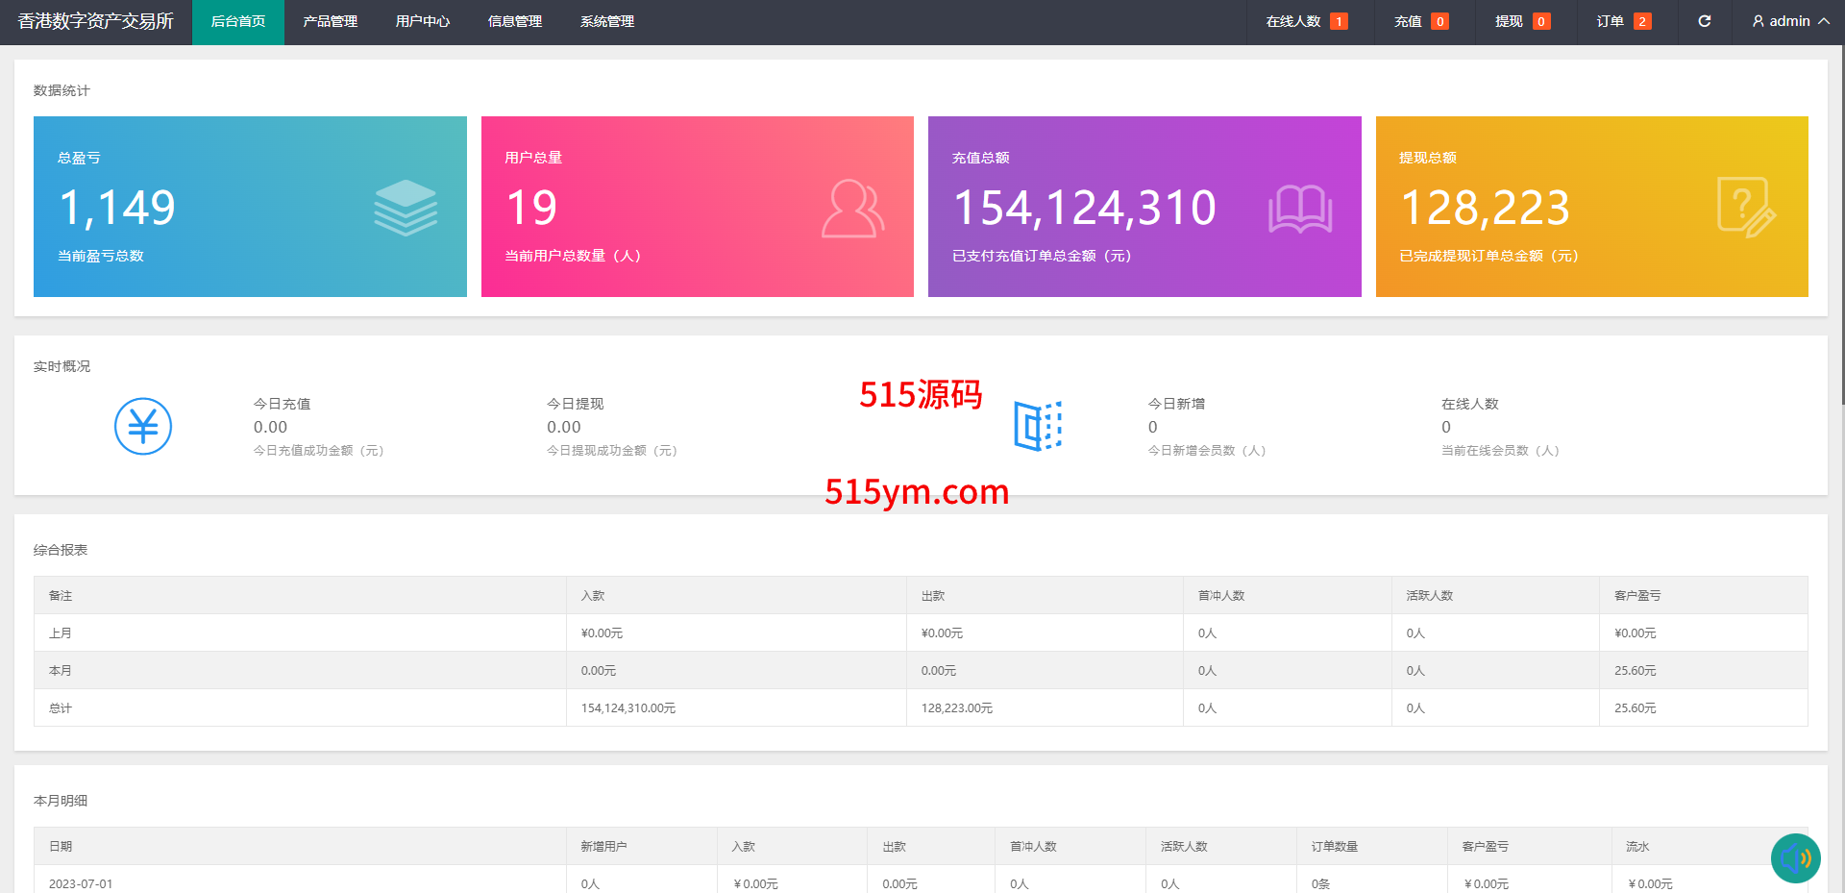Image resolution: width=1845 pixels, height=893 pixels.
Task: Open the 用户中心 menu
Action: point(422,21)
